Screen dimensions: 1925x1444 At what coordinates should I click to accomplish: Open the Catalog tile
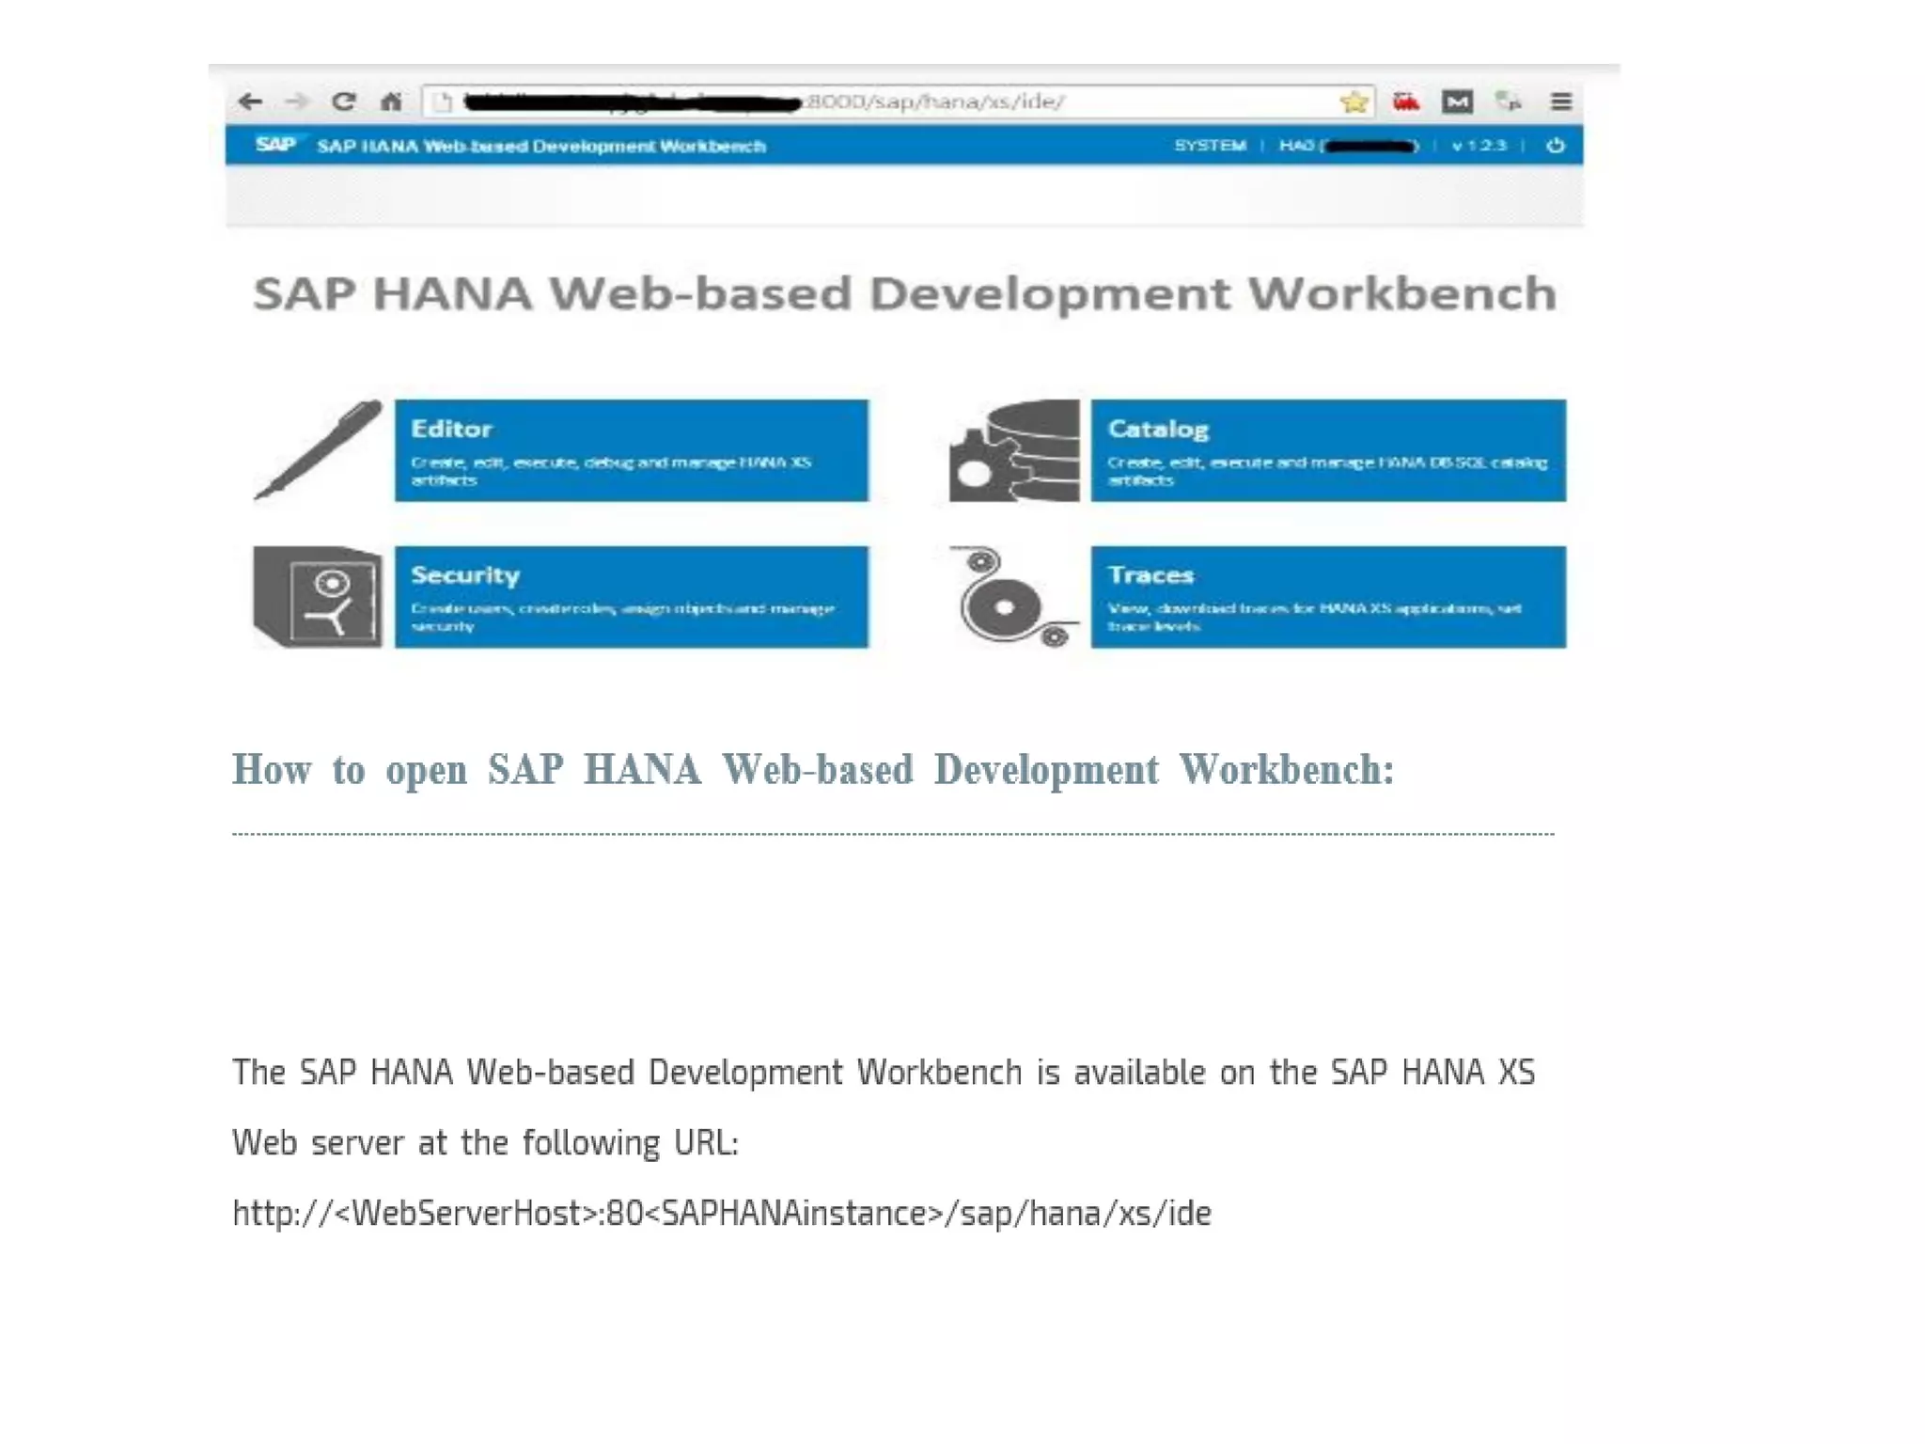coord(1327,450)
